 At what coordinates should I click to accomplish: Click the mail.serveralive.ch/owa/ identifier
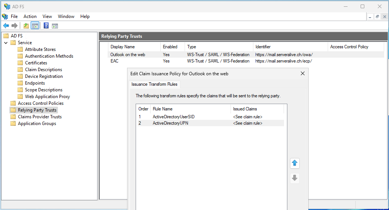[x=284, y=54]
